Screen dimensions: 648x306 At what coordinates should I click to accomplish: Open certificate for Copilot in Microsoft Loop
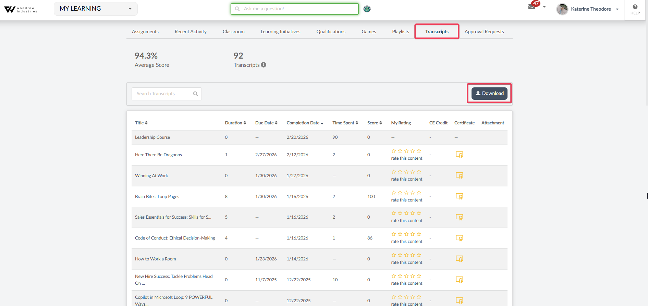[459, 301]
